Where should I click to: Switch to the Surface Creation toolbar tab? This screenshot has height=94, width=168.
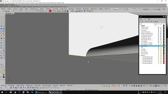click(x=20, y=85)
